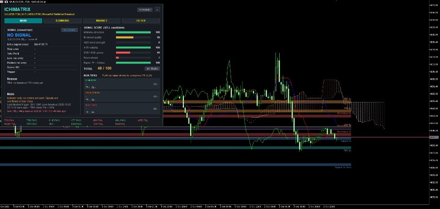Click the Entry (signal close) row

tap(42, 44)
